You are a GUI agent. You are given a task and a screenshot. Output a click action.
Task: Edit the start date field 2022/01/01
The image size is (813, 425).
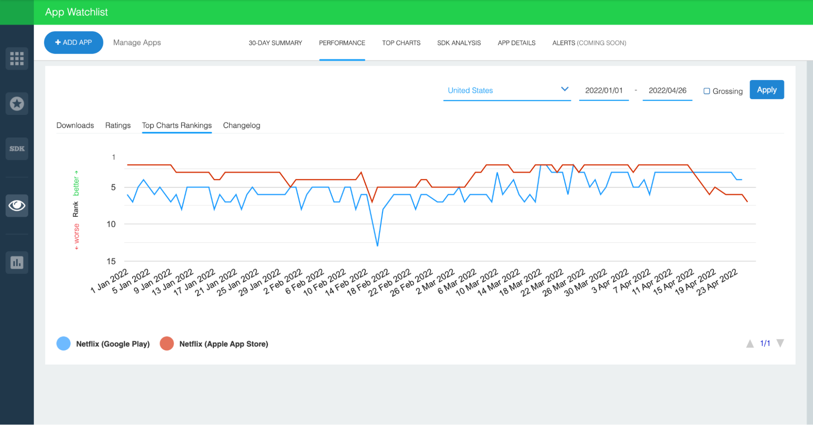(604, 91)
